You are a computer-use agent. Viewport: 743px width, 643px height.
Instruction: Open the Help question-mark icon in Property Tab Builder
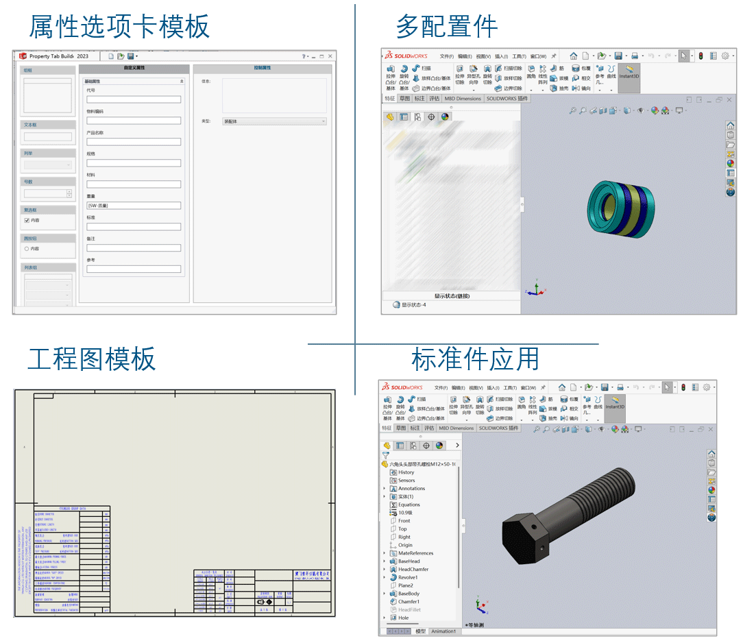click(x=304, y=56)
